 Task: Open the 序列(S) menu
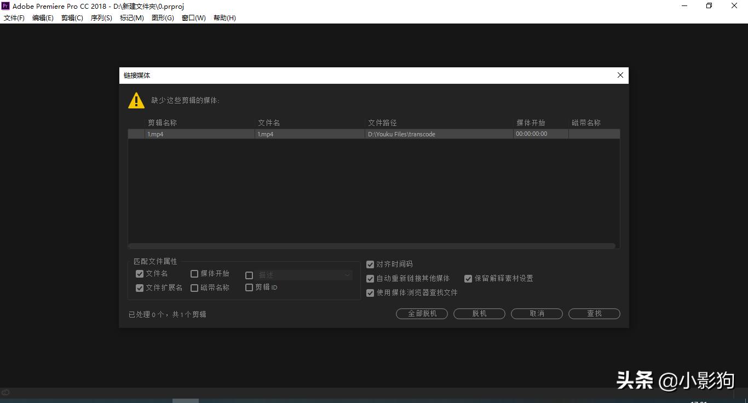(101, 18)
